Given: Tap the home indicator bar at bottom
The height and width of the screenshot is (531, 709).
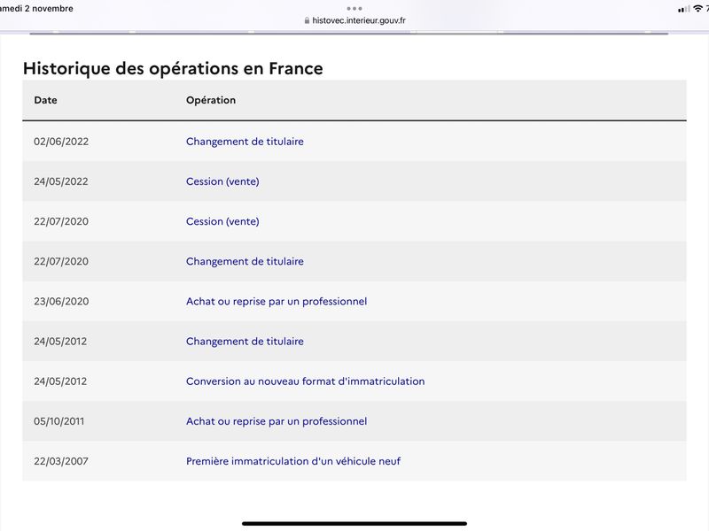Looking at the screenshot, I should pyautogui.click(x=354, y=523).
